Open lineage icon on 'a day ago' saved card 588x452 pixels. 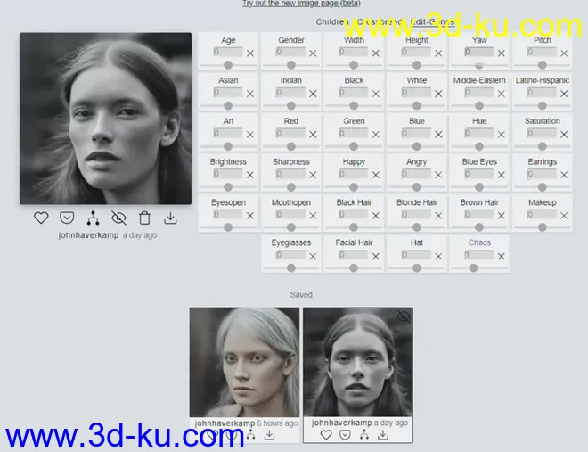click(x=364, y=435)
